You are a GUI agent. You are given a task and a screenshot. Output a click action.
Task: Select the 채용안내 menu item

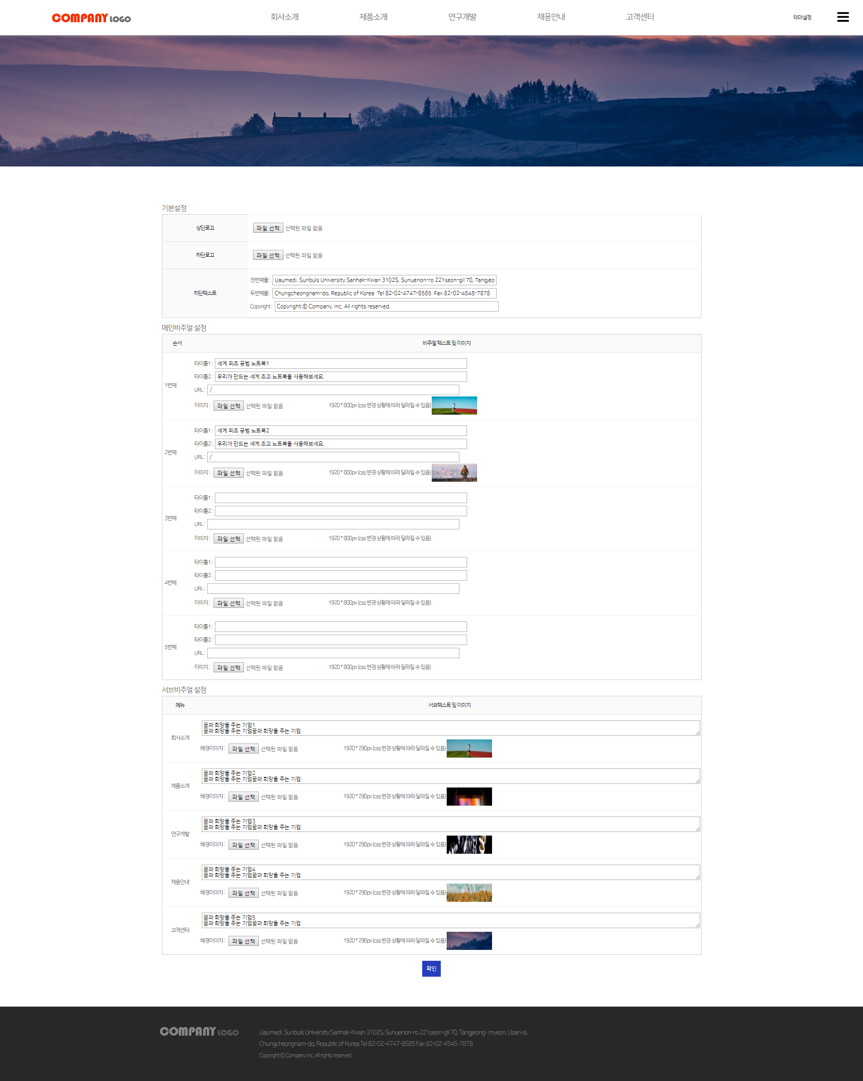coord(551,17)
